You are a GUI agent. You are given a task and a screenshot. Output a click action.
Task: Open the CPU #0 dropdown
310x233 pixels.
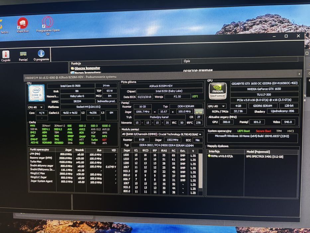[36, 107]
